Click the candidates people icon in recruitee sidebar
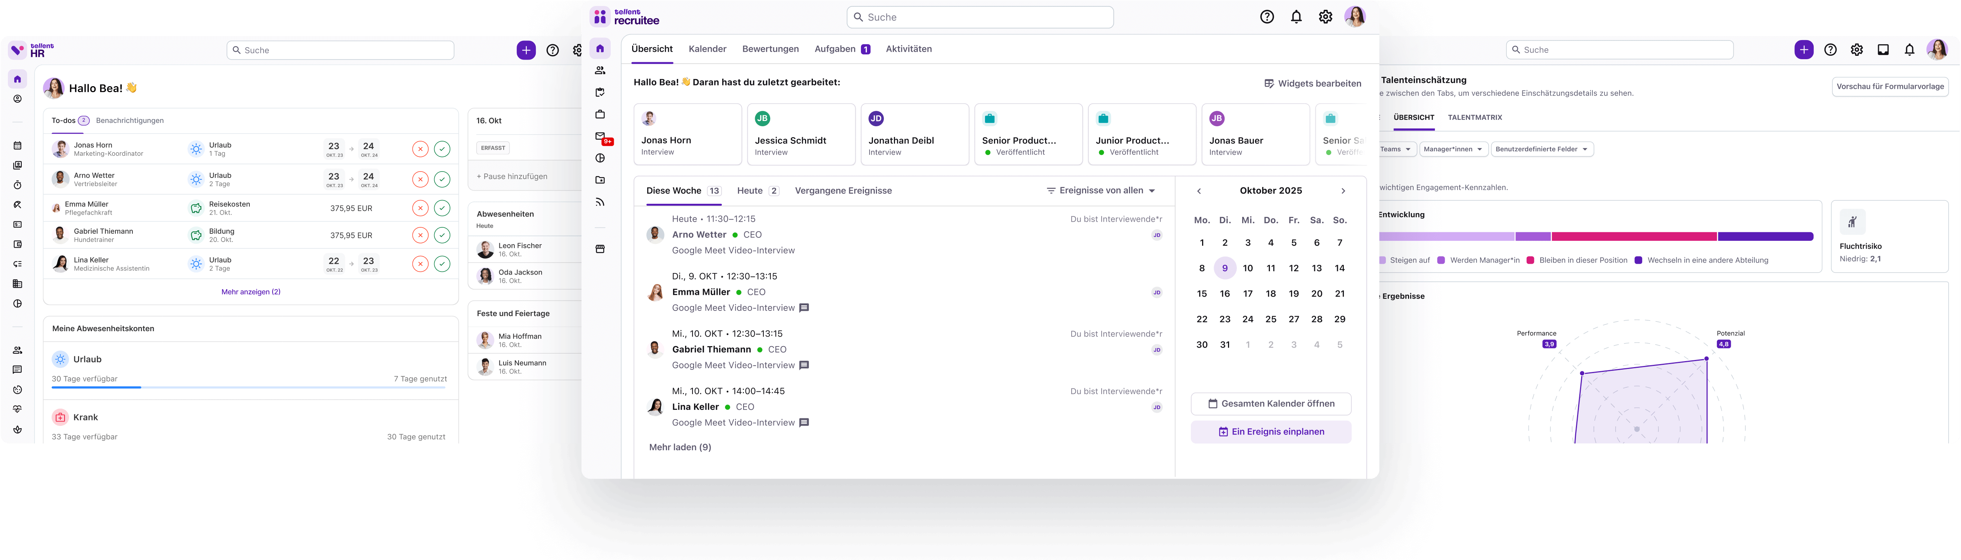Screen dimensions: 1961x560 (600, 71)
